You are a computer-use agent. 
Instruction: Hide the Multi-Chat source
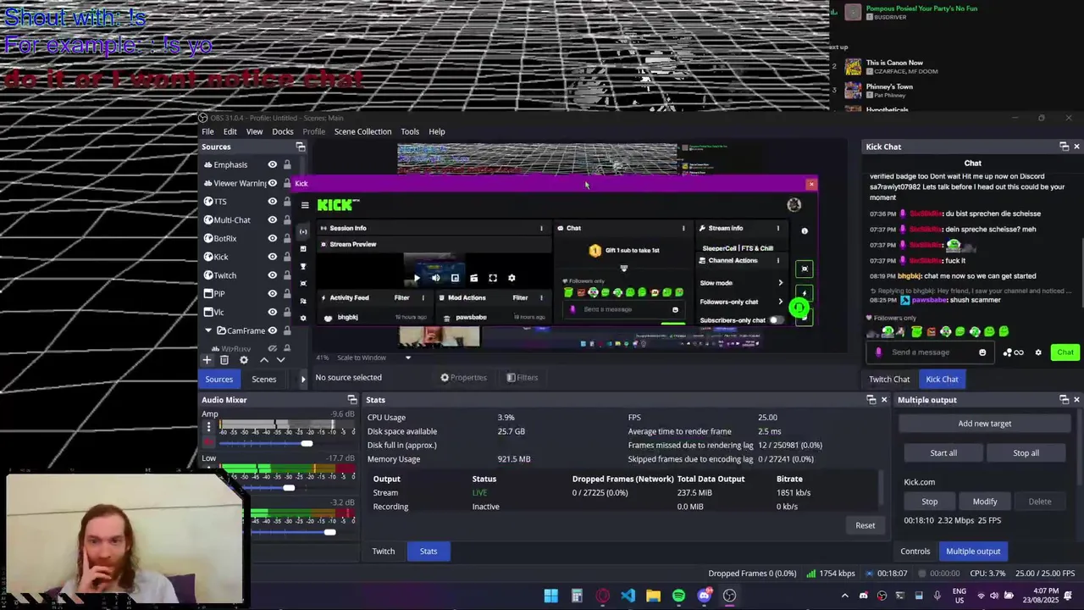point(272,220)
